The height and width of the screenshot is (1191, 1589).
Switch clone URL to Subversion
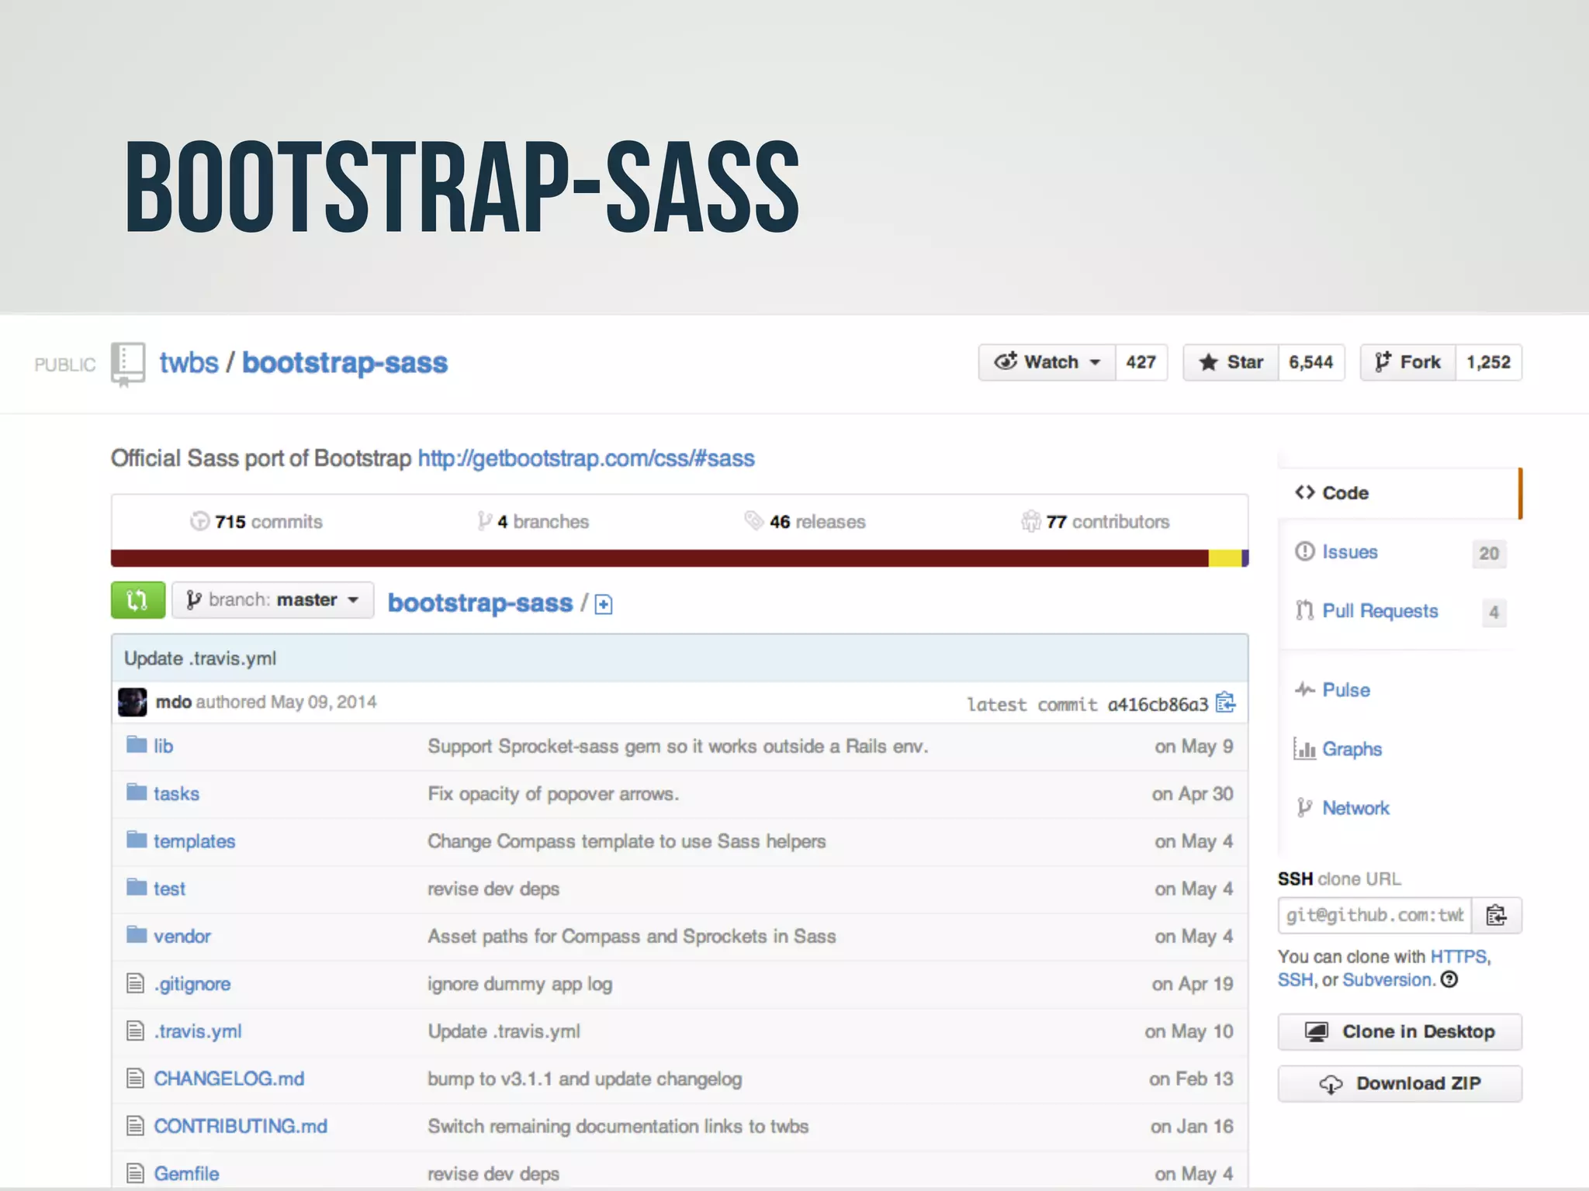pyautogui.click(x=1387, y=980)
